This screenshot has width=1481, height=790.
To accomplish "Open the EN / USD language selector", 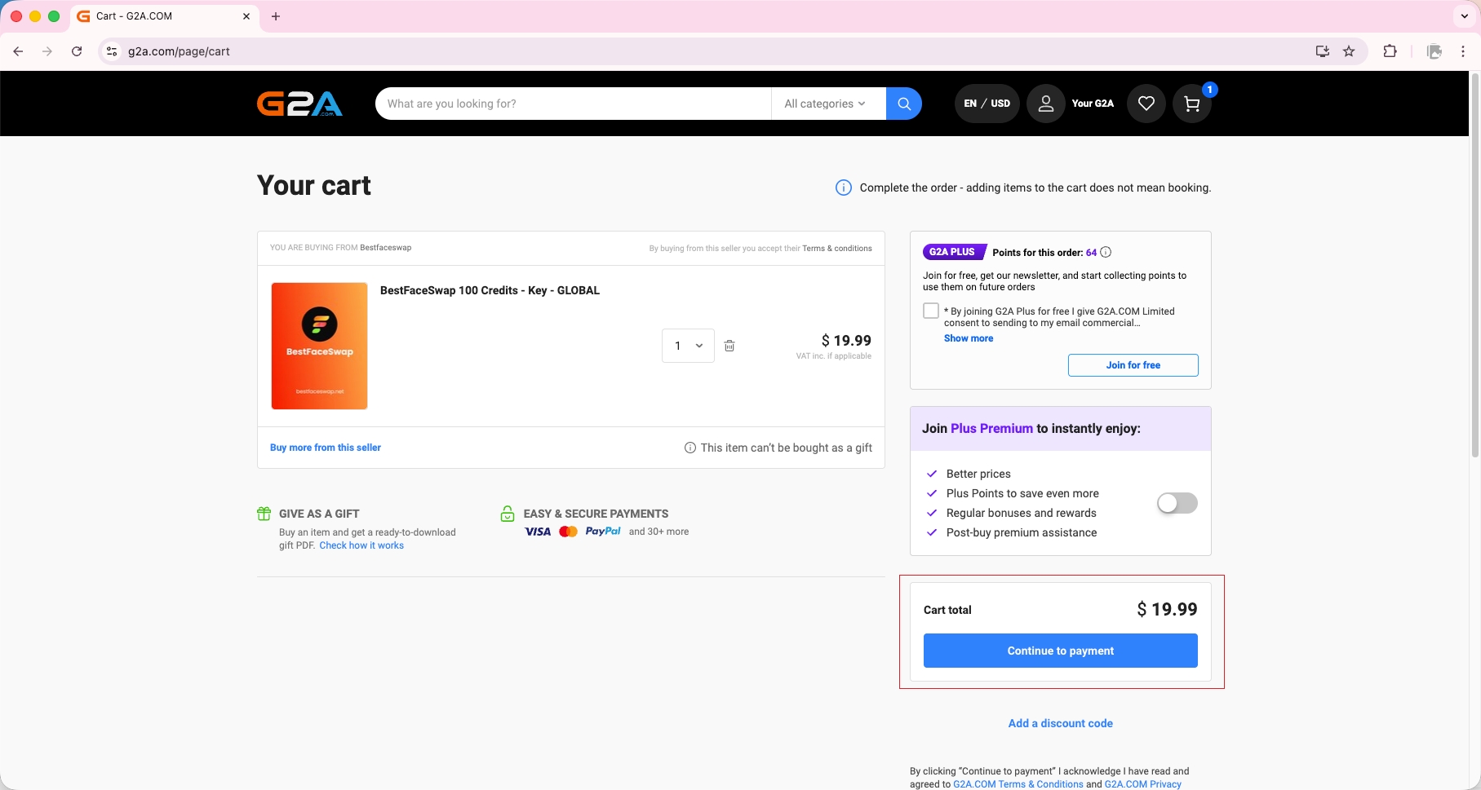I will pyautogui.click(x=987, y=104).
